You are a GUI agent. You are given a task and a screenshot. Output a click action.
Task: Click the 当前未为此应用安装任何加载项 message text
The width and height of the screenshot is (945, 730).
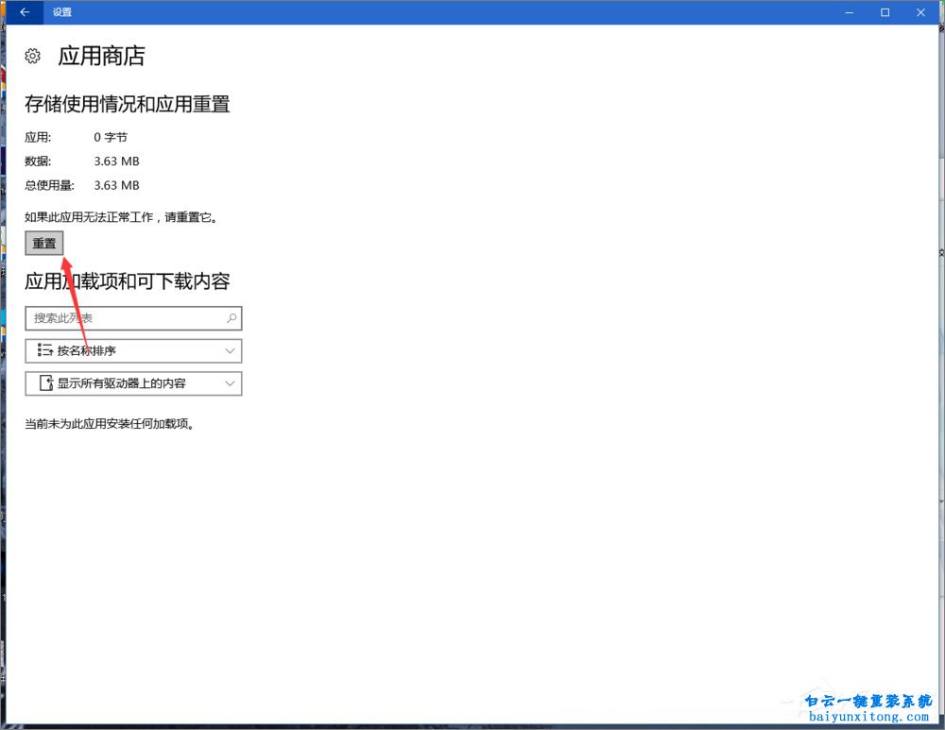pos(109,423)
